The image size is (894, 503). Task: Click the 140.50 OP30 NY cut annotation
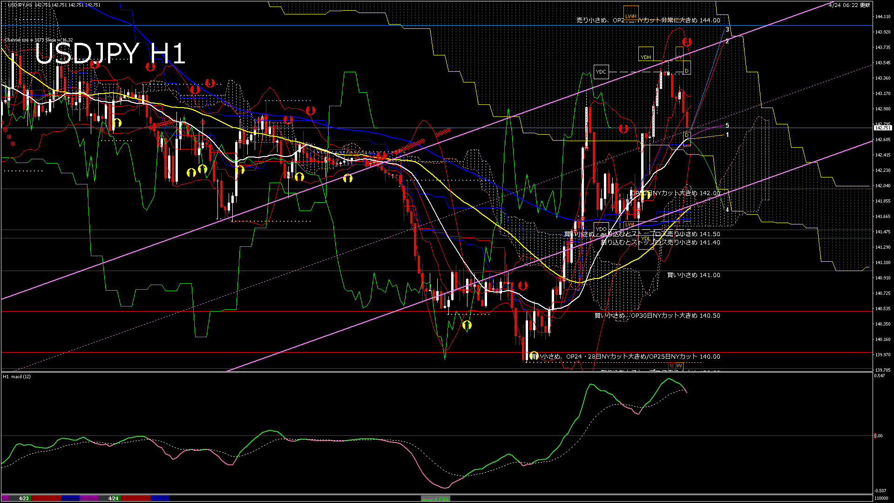(657, 316)
